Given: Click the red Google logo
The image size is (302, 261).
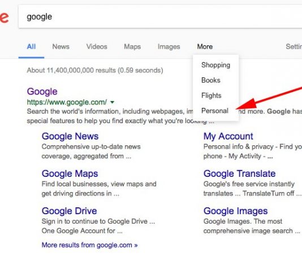Looking at the screenshot, I should pyautogui.click(x=4, y=17).
